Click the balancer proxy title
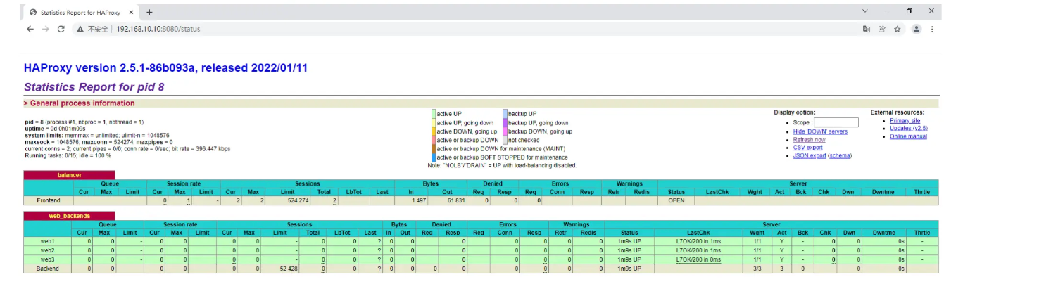The image size is (1039, 284). click(69, 175)
